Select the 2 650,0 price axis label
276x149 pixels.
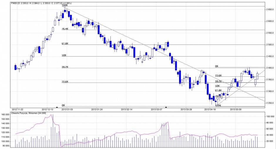[270, 10]
